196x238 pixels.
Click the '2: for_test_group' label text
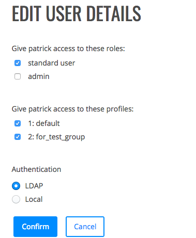click(56, 137)
